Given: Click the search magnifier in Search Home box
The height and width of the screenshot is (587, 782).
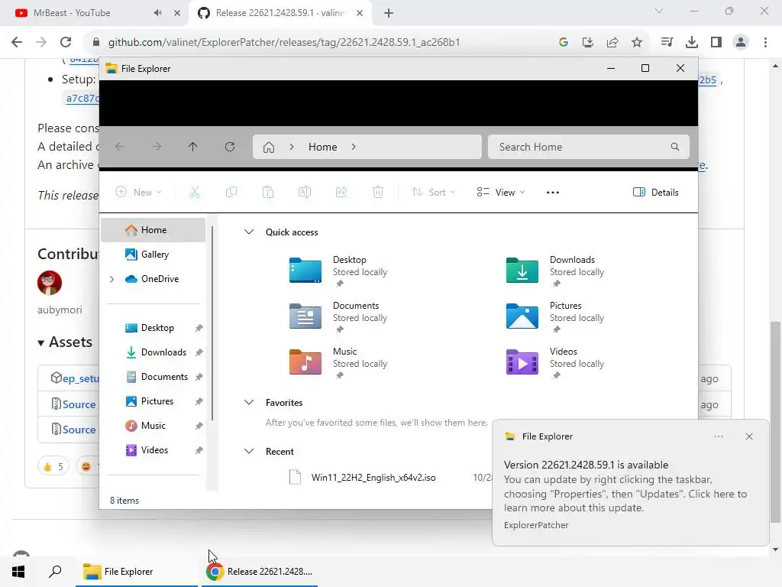Looking at the screenshot, I should click(x=675, y=147).
